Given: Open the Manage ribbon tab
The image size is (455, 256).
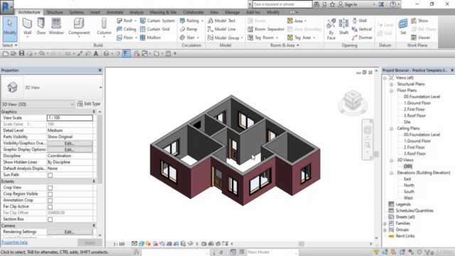Looking at the screenshot, I should pos(232,12).
